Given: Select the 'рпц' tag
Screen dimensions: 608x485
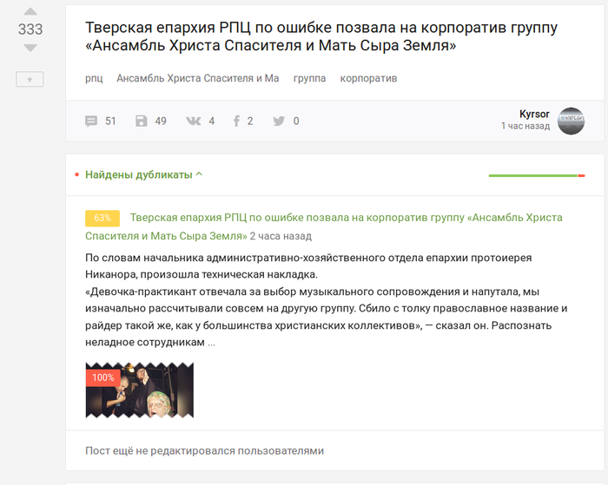Looking at the screenshot, I should click(x=94, y=78).
